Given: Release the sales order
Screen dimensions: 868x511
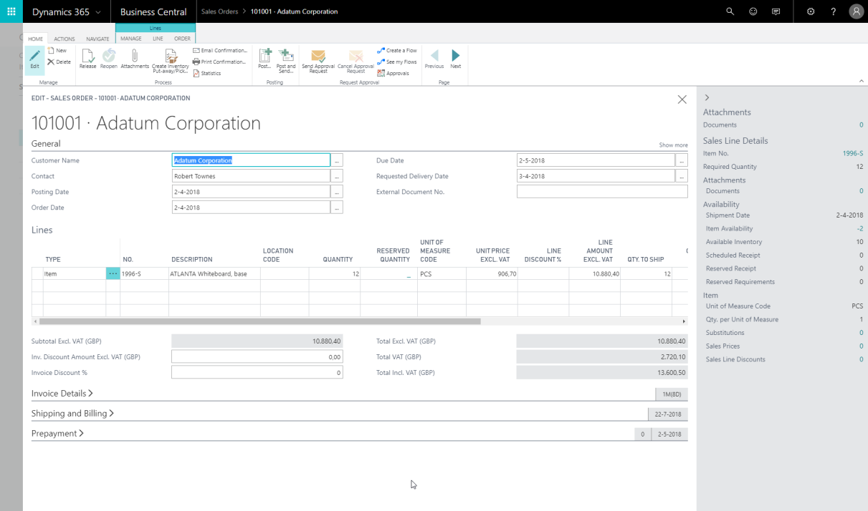Looking at the screenshot, I should pyautogui.click(x=87, y=59).
